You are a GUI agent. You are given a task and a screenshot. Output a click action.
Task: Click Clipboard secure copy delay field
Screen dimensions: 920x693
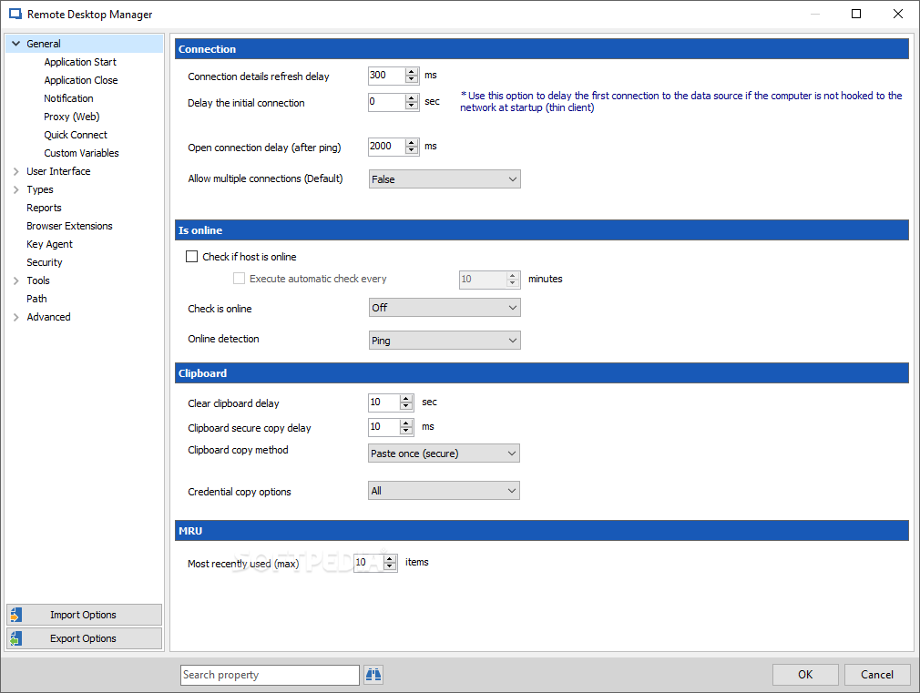pos(383,426)
